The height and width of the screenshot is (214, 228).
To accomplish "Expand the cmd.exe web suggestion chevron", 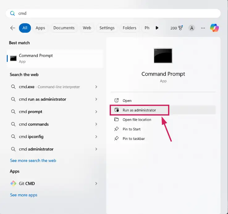I will tap(96, 87).
